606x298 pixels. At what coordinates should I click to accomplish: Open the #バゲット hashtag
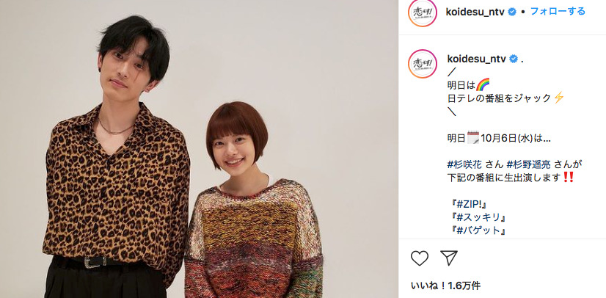(x=479, y=230)
